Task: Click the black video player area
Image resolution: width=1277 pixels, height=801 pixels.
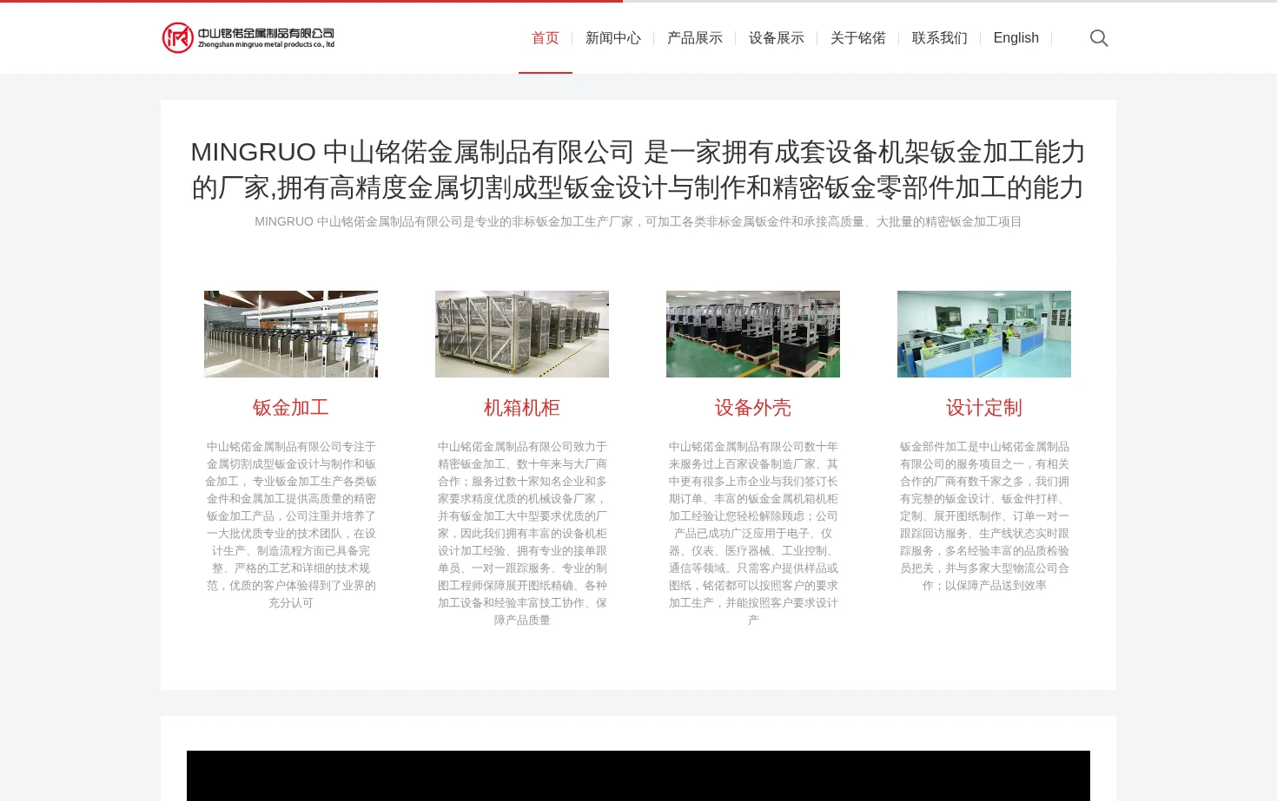Action: 638,776
